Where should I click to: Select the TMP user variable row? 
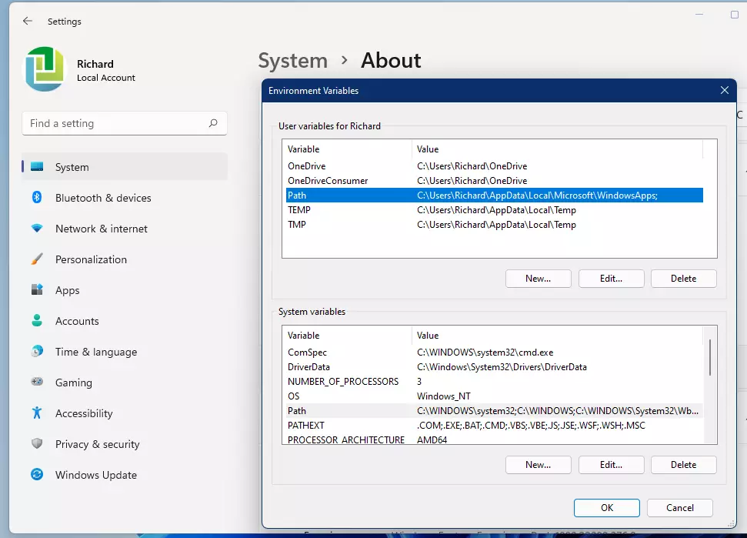[x=495, y=225]
